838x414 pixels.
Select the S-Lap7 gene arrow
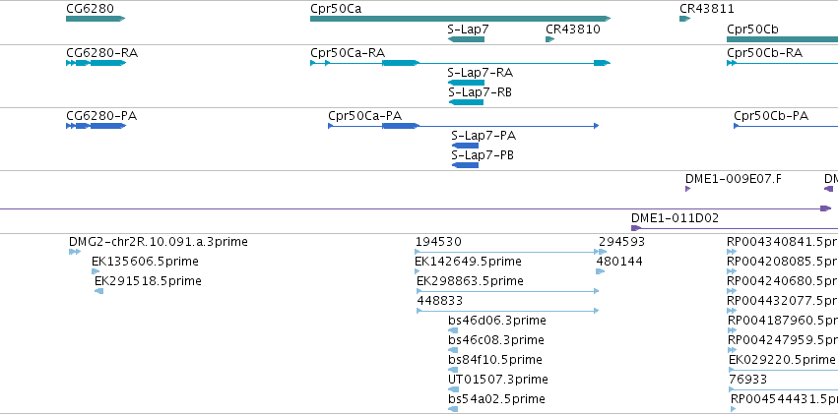466,39
